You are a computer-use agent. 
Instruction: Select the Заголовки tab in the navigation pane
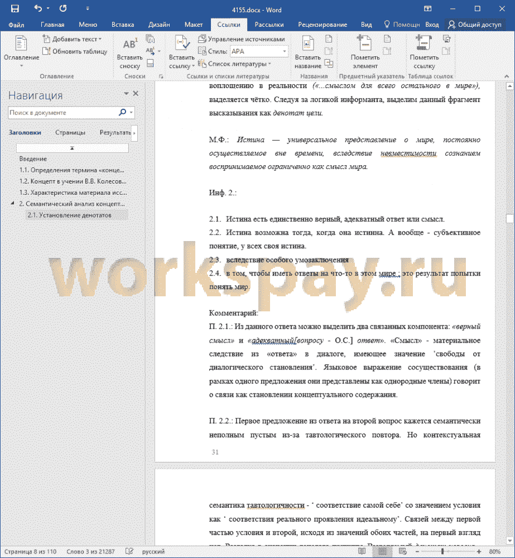point(25,132)
